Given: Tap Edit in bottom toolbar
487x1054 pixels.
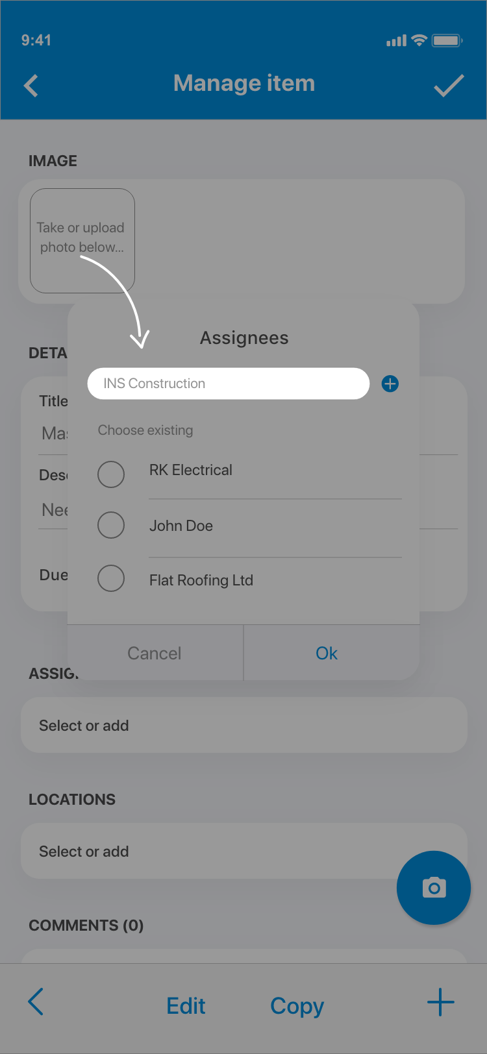Looking at the screenshot, I should (186, 1006).
